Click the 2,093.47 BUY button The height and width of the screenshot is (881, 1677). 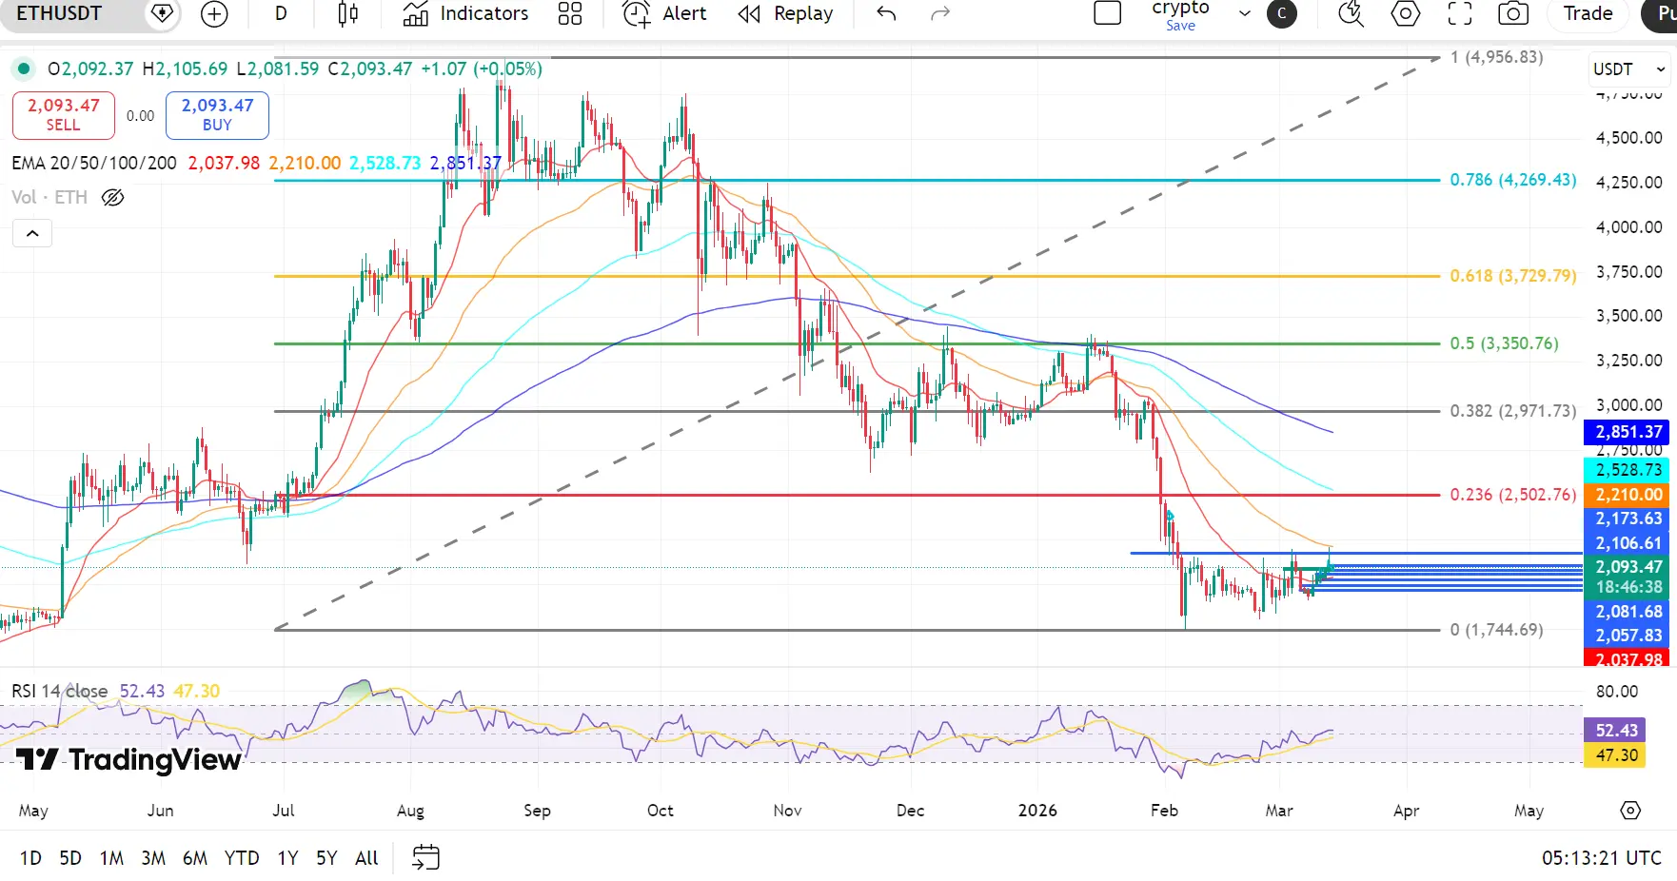[x=217, y=115]
